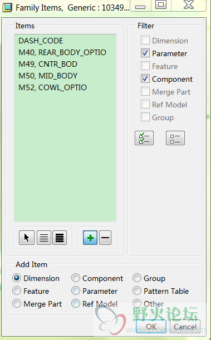Select M40, REAR_BODY_OPTIO list entry

tap(62, 52)
